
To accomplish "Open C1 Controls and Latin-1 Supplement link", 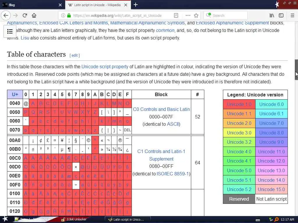I will 161,155.
